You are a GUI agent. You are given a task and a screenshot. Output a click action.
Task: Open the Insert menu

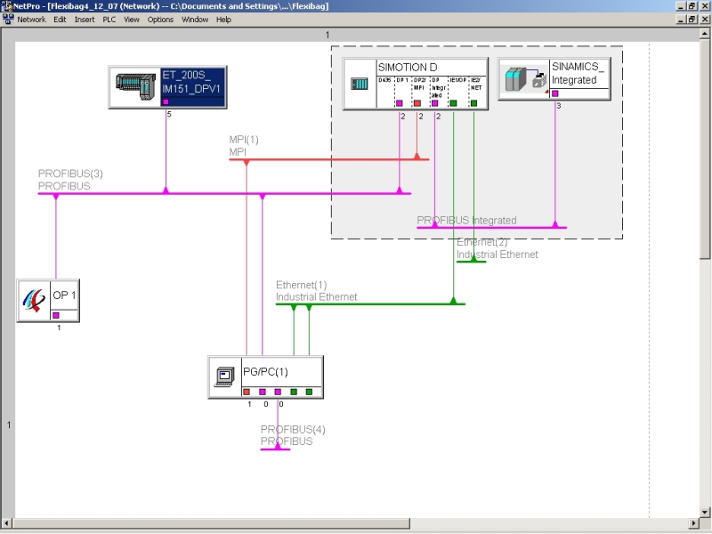tap(85, 20)
